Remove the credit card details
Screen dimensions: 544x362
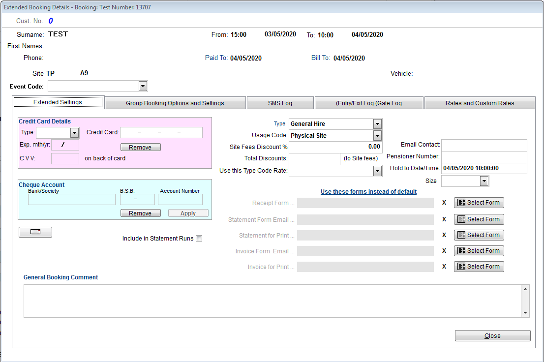click(x=141, y=147)
